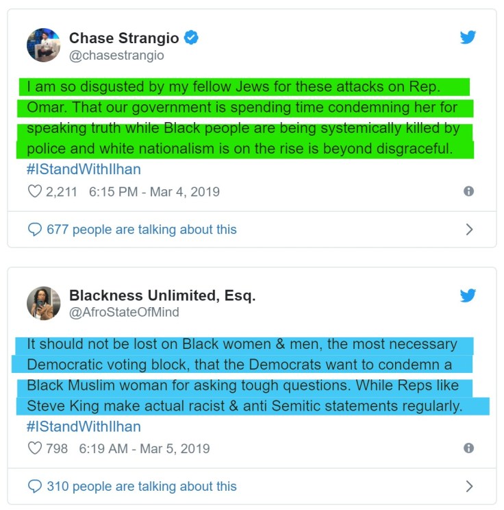Like the tweet with 798 likes
The width and height of the screenshot is (504, 510).
click(35, 449)
